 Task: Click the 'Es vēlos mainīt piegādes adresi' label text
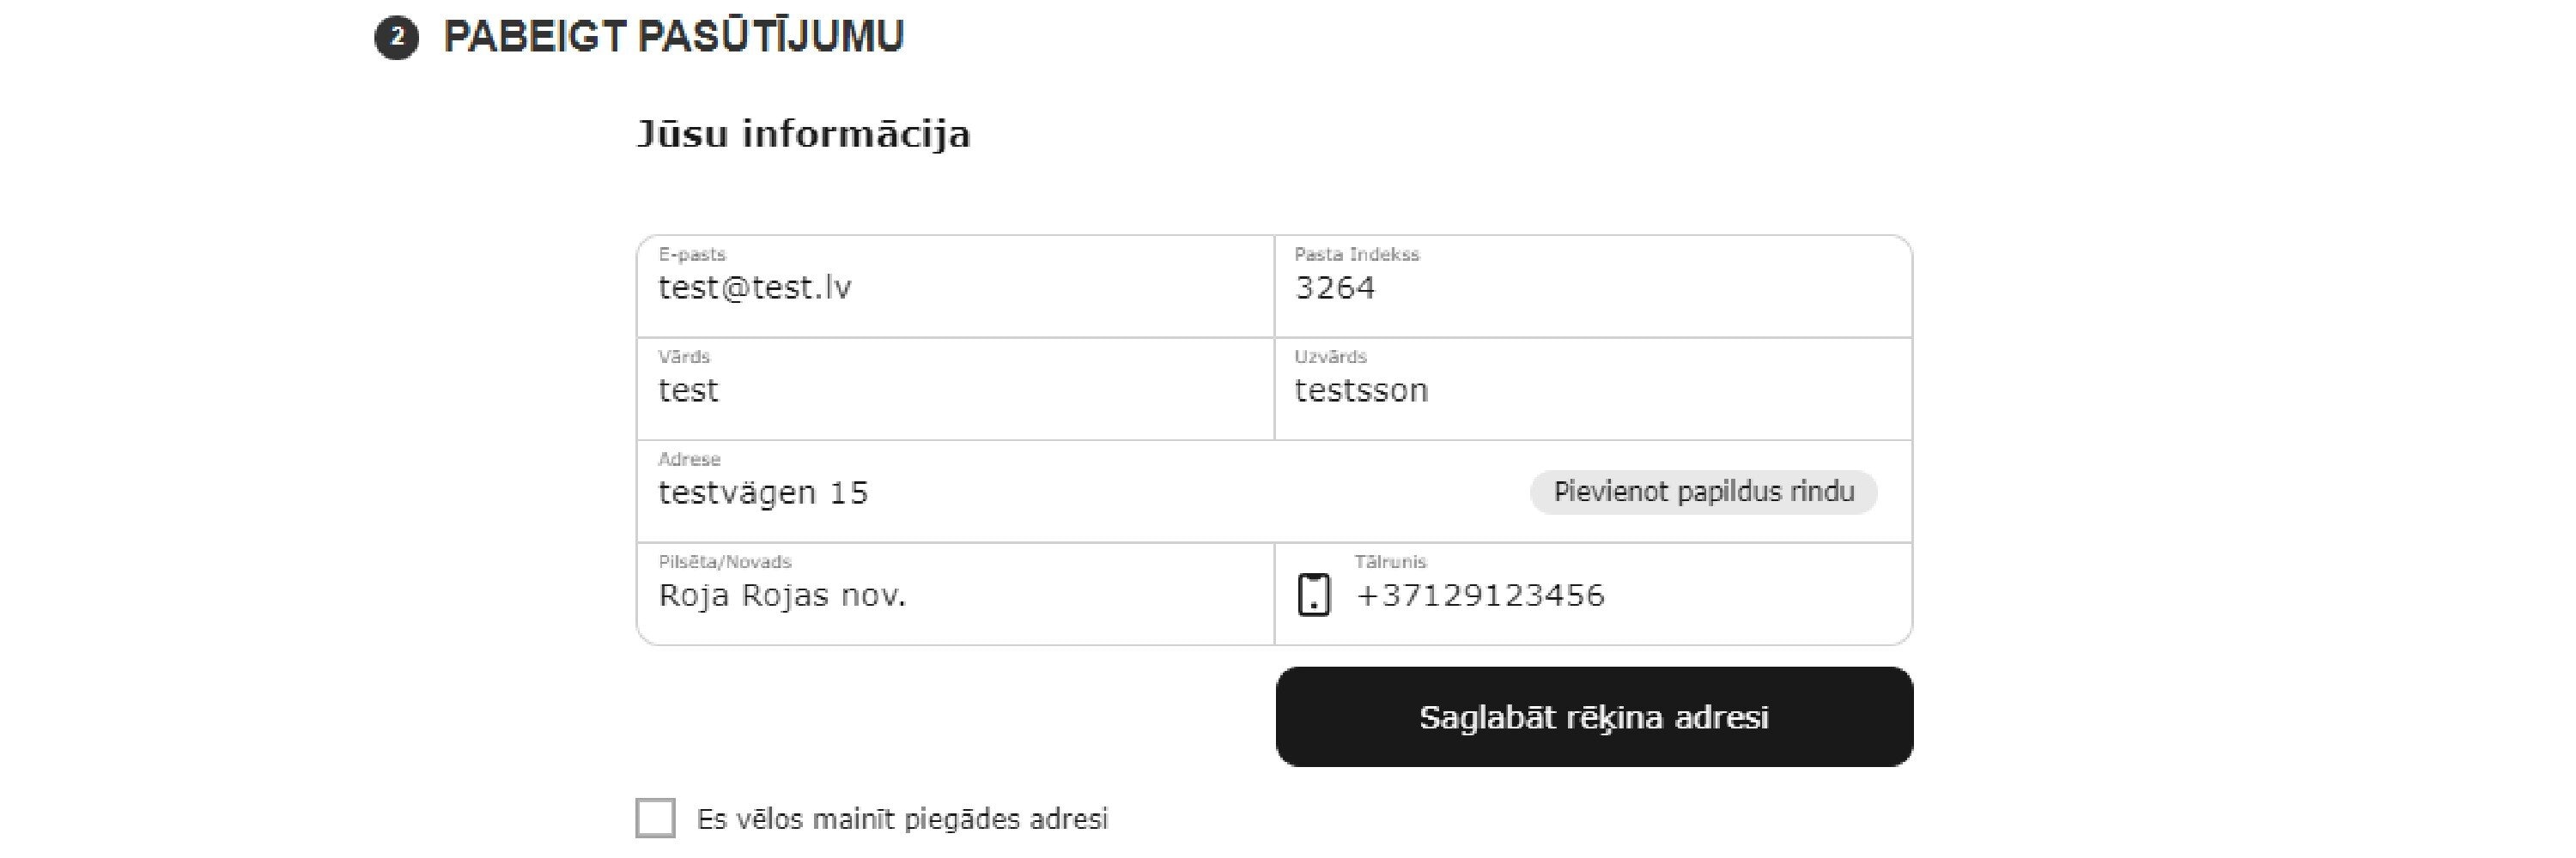902,820
